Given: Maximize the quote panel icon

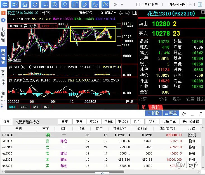Looking at the screenshot, I should click(203, 12).
